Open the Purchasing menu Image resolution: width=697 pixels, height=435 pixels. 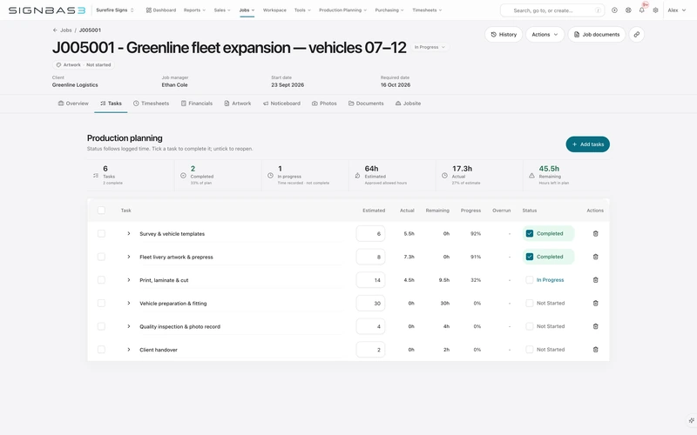389,10
